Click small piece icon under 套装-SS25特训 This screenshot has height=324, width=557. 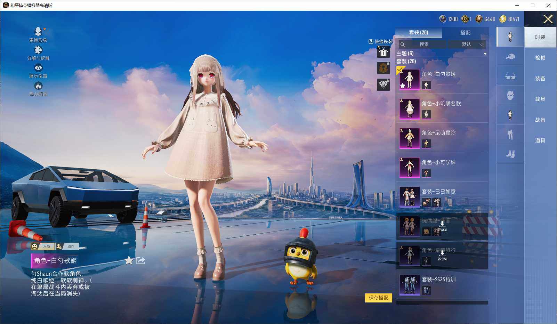pyautogui.click(x=426, y=290)
